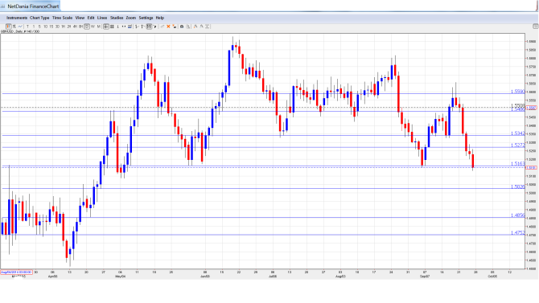Click the 1.5485 horizontal line label
The image size is (539, 303).
518,109
